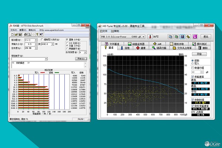This screenshot has width=222, height=148.
Task: Select the 两者都不 radio button
Action: (x=67, y=48)
